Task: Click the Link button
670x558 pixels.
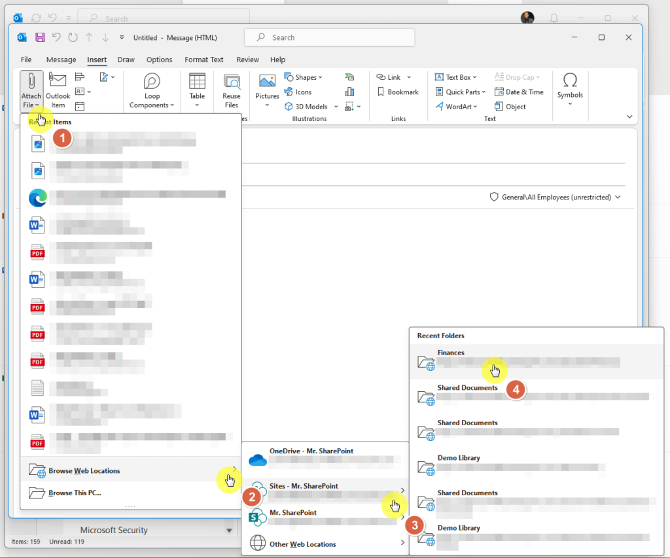Action: coord(389,77)
